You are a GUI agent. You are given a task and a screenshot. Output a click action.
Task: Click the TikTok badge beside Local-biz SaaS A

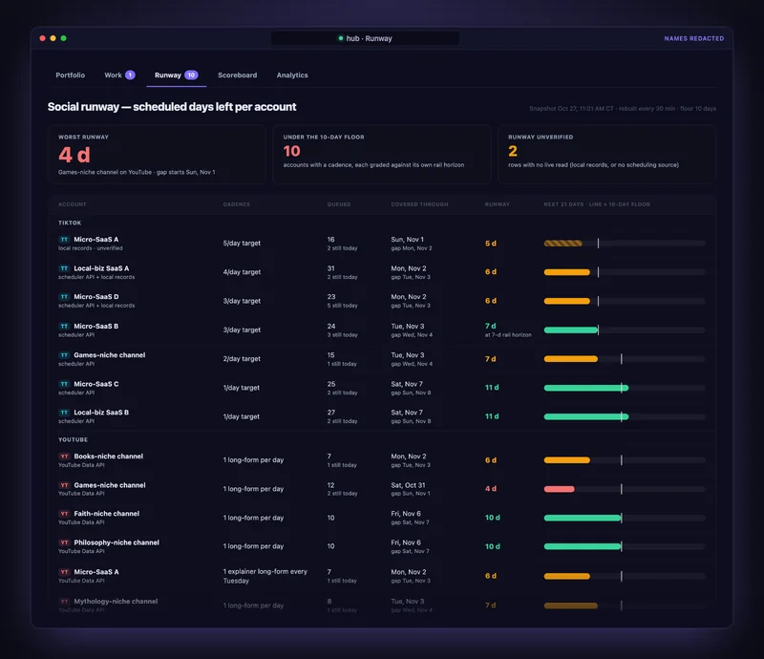[x=64, y=268]
